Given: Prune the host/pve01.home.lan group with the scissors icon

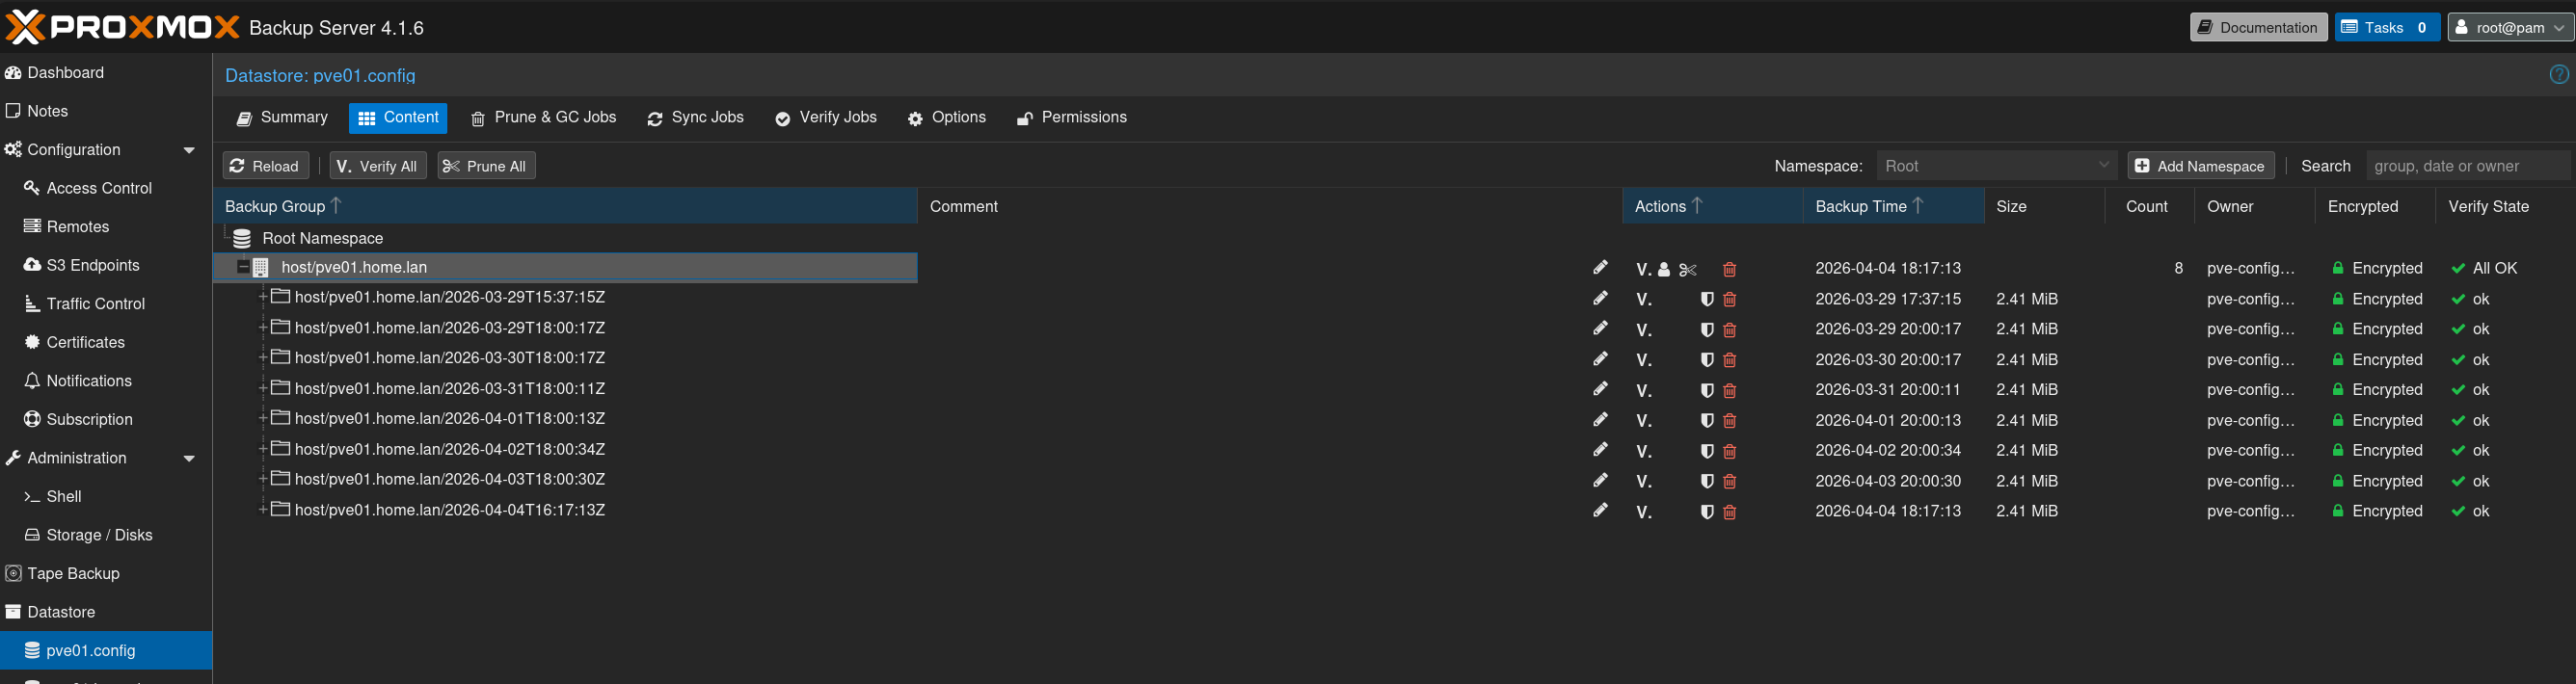Looking at the screenshot, I should pos(1688,269).
